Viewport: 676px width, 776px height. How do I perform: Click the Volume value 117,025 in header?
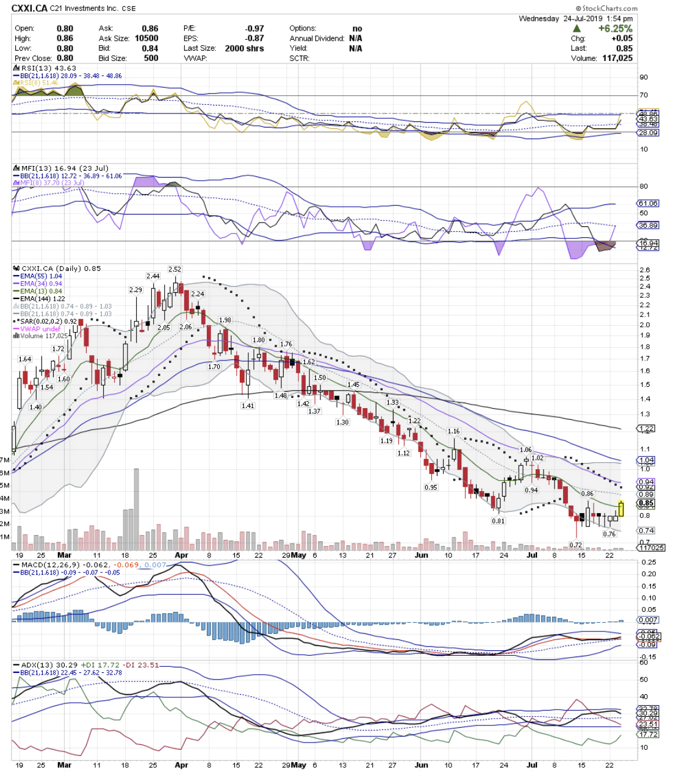point(617,59)
